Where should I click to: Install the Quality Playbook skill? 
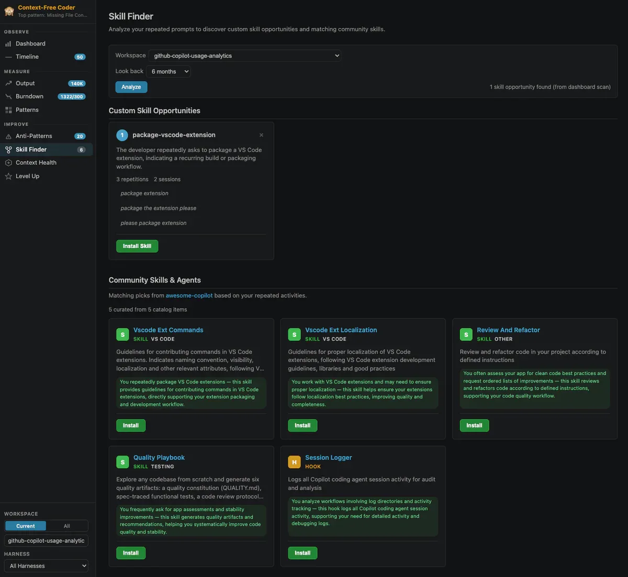131,553
